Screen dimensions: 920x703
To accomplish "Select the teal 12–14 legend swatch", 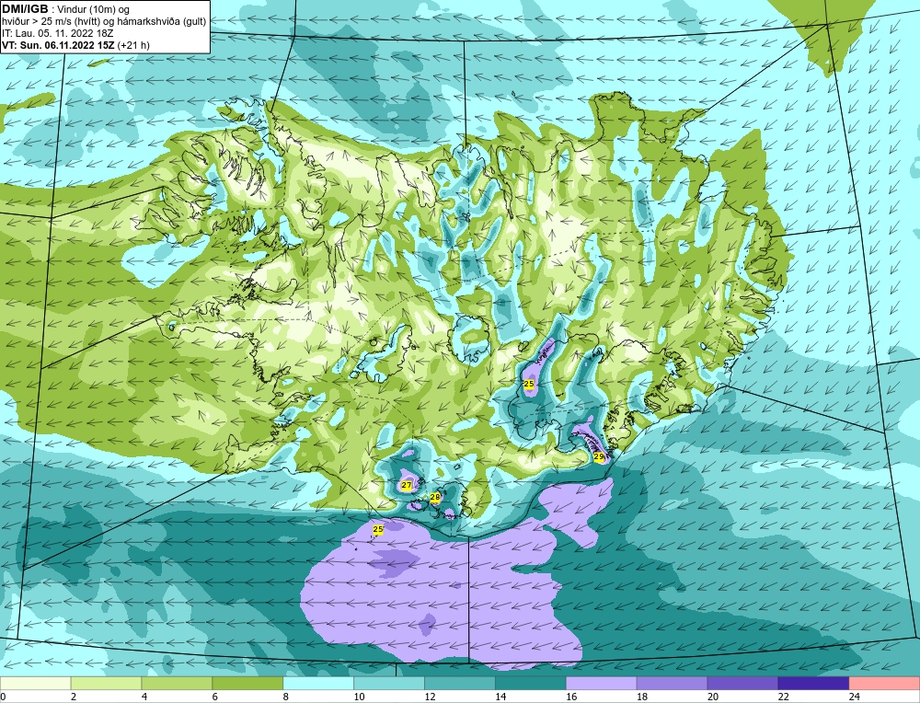I will coord(460,684).
